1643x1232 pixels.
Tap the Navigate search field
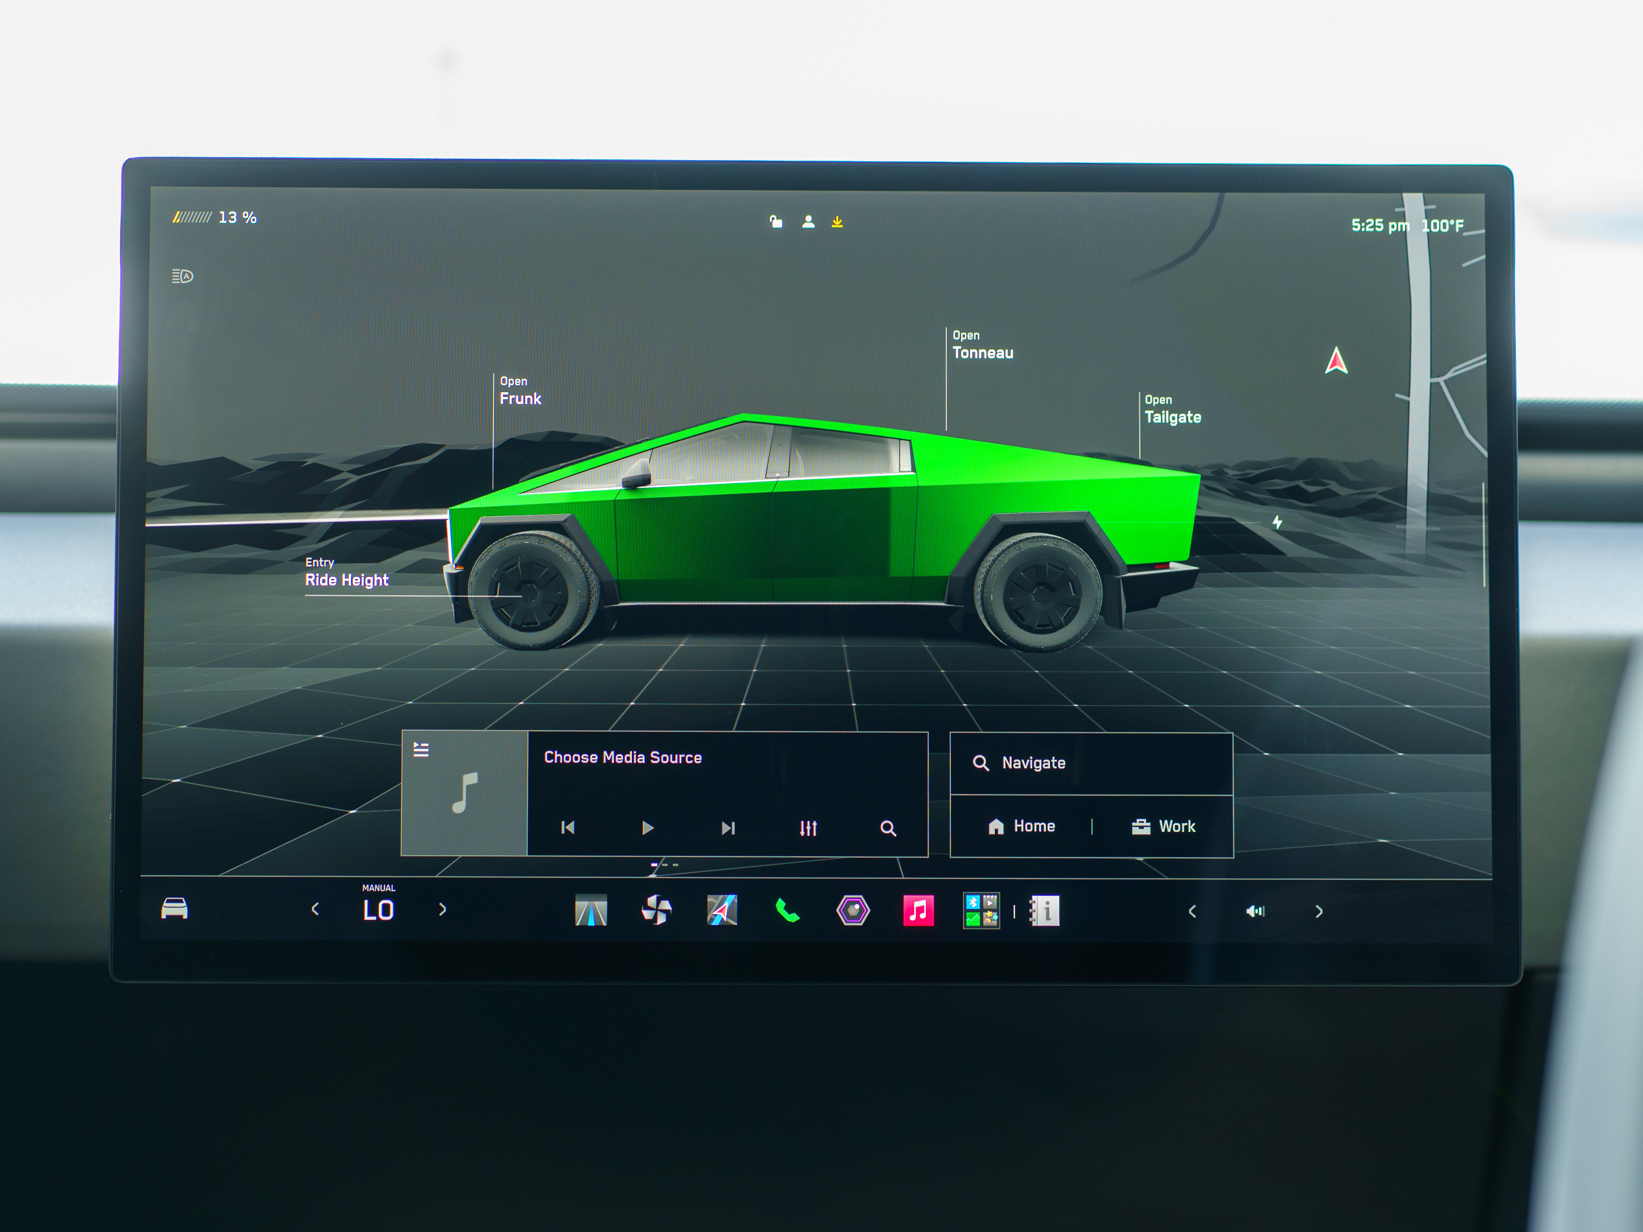(x=1092, y=763)
